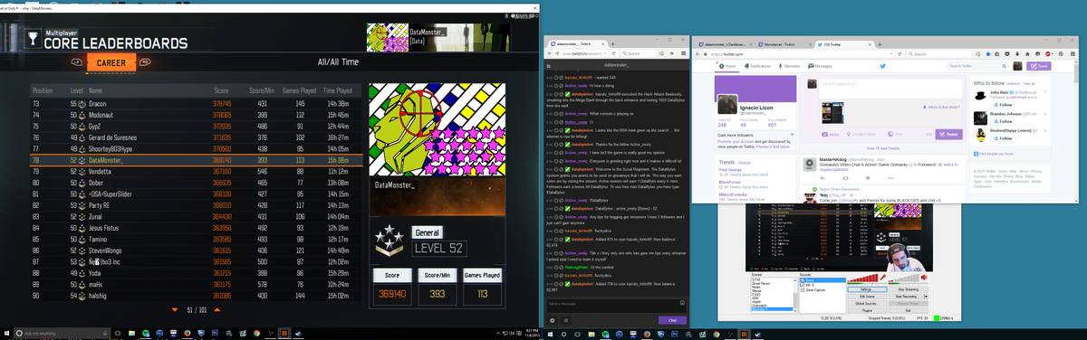This screenshot has height=340, width=1087.
Task: Select the Vendetta leaderboard row
Action: pos(195,171)
